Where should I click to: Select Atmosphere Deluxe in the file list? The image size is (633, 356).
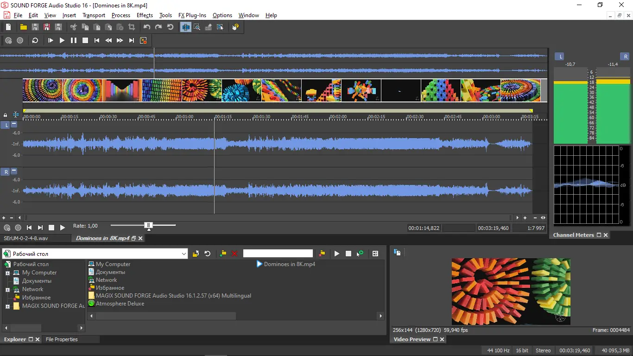(120, 304)
